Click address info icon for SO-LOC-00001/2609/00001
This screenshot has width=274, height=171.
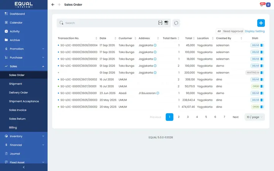[155, 66]
